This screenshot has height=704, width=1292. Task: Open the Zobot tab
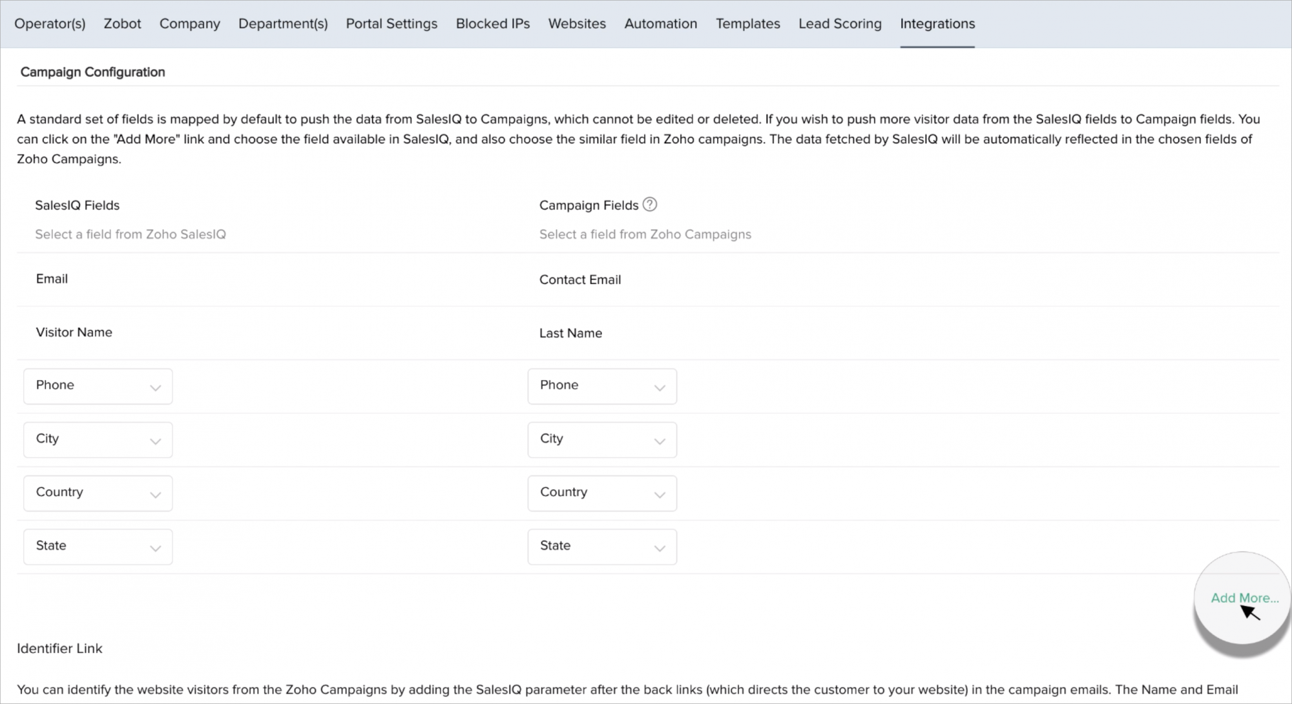click(x=122, y=24)
